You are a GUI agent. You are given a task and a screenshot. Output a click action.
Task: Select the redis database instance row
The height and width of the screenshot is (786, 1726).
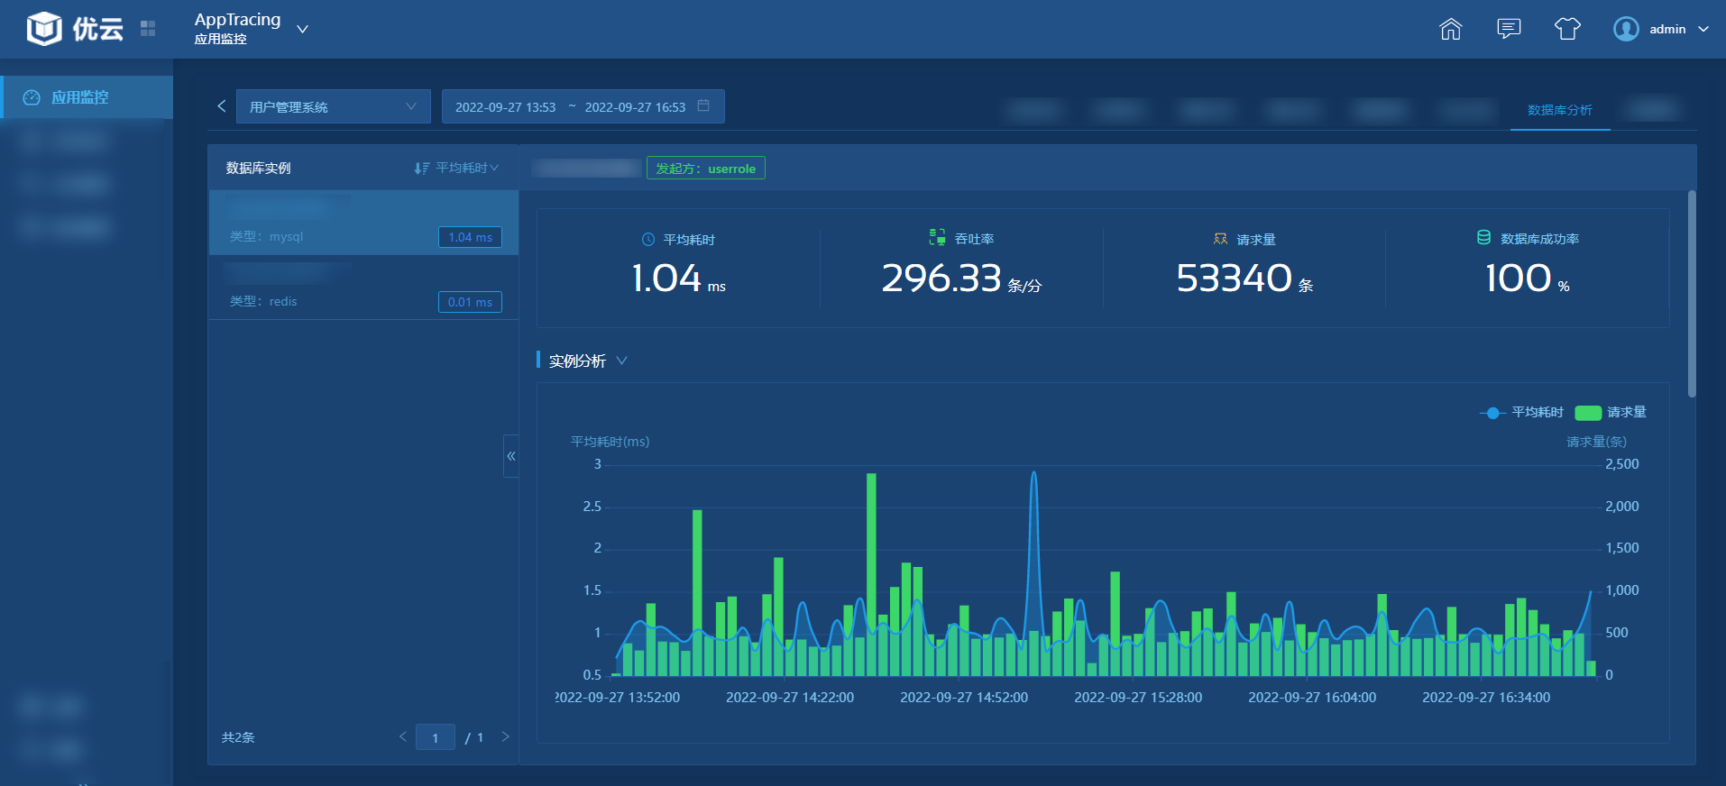click(363, 288)
